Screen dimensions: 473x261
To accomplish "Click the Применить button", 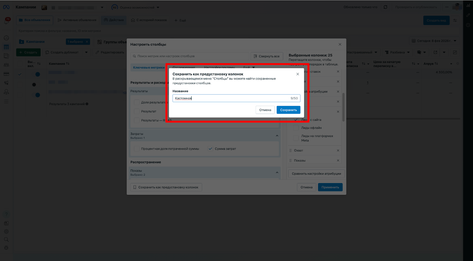I will pyautogui.click(x=330, y=187).
